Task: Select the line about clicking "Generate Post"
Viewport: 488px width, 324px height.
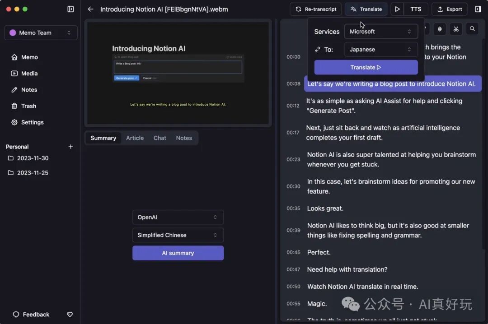Action: [x=384, y=106]
